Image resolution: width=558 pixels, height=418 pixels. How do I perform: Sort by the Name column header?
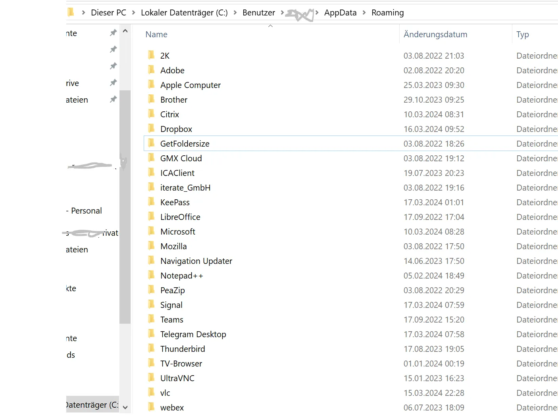[x=156, y=34]
